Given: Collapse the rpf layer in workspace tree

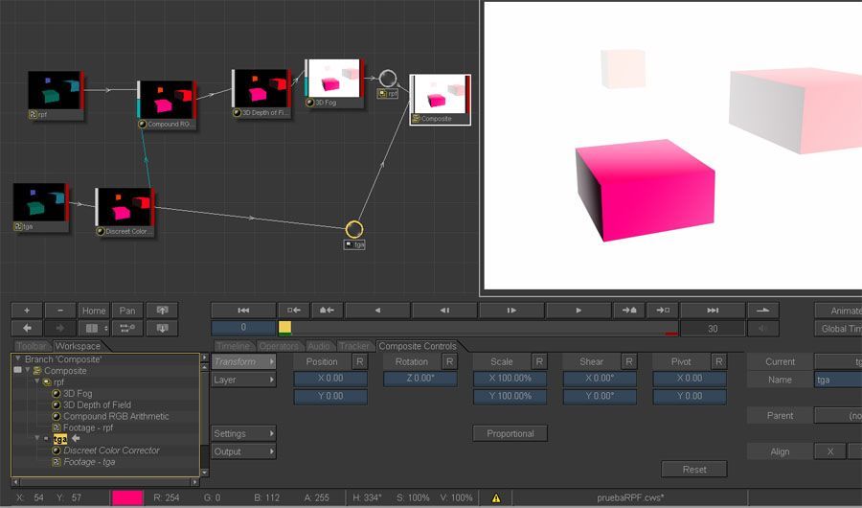Looking at the screenshot, I should (36, 381).
